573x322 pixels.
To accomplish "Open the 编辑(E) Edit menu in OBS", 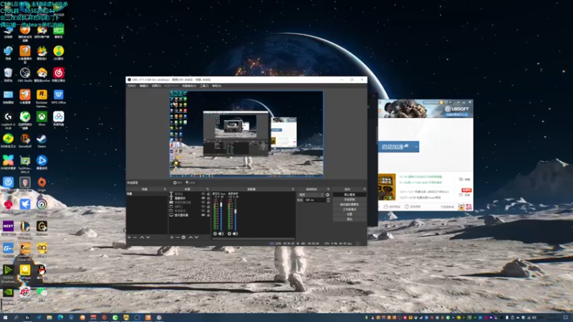I will coord(144,86).
